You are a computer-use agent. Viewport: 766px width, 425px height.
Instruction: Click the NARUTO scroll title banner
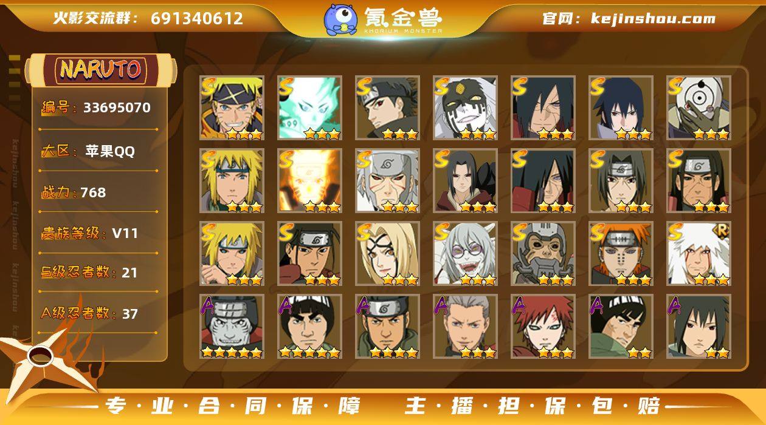pos(100,70)
